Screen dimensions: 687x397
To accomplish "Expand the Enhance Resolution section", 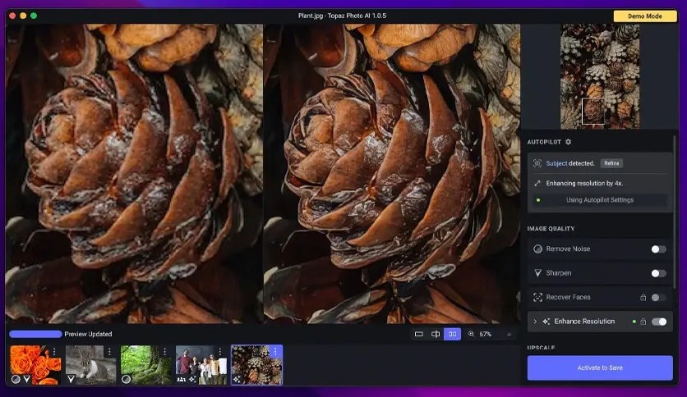I will [534, 322].
